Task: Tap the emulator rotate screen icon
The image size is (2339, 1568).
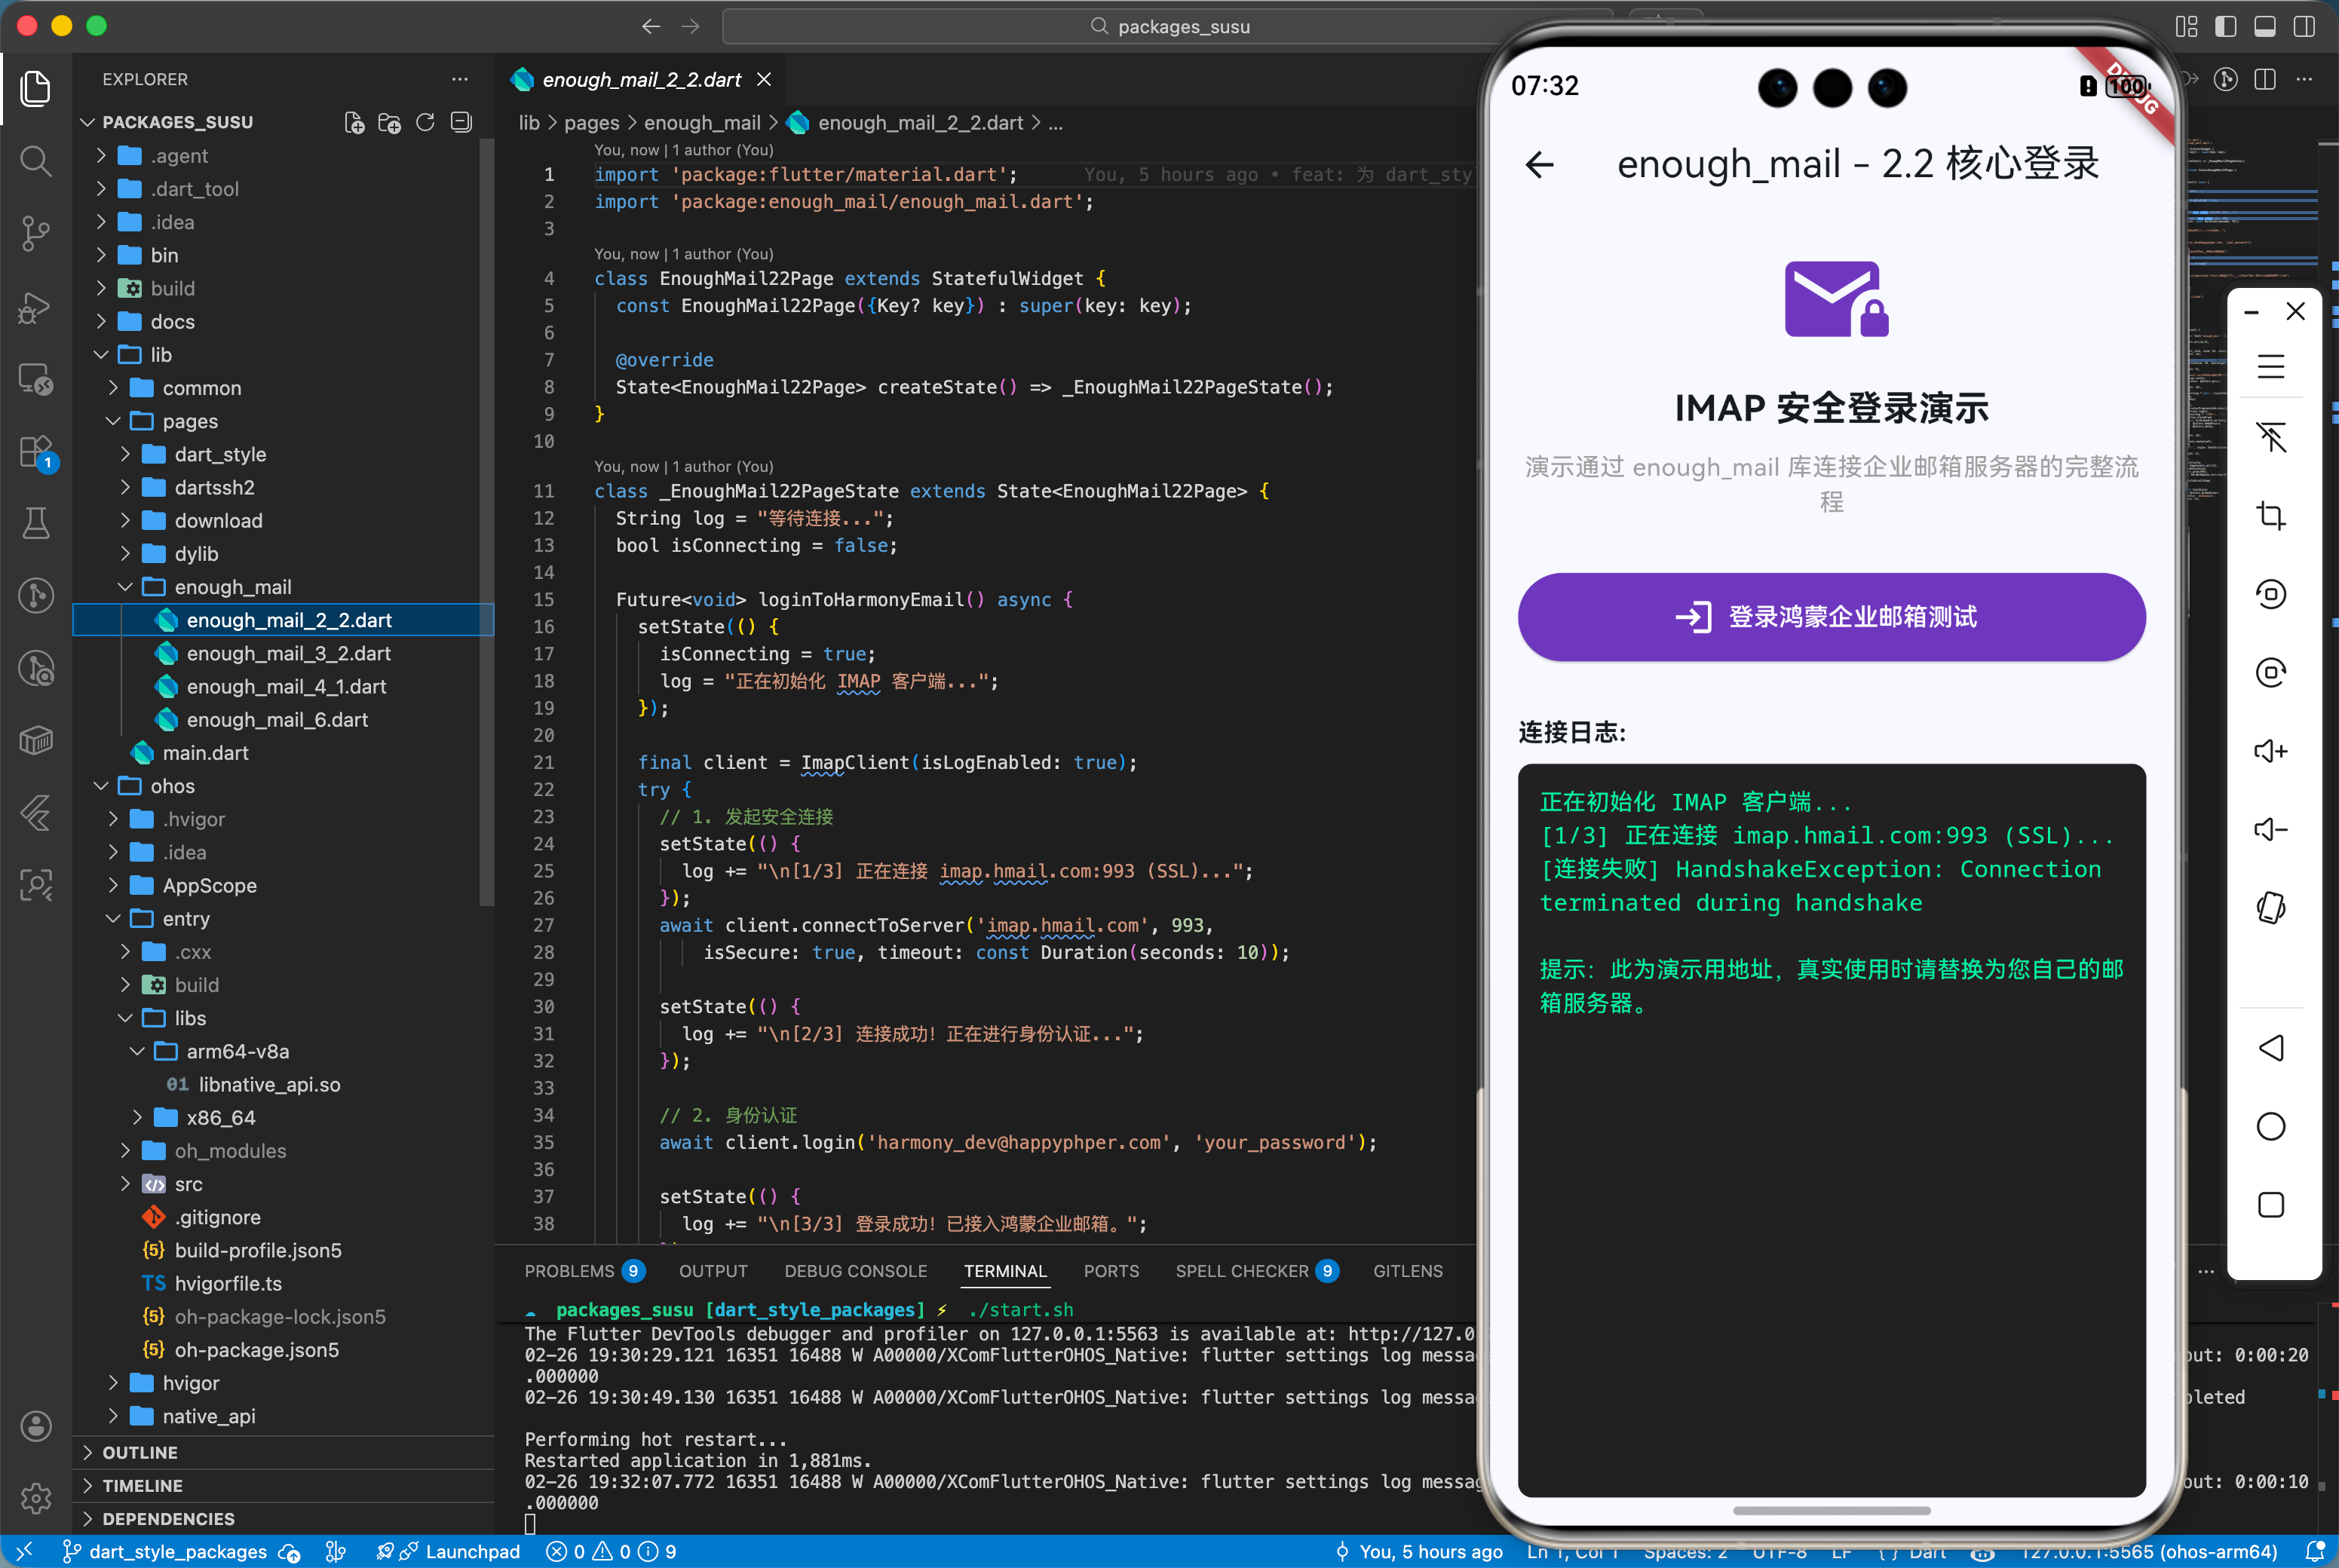Action: pyautogui.click(x=2270, y=907)
